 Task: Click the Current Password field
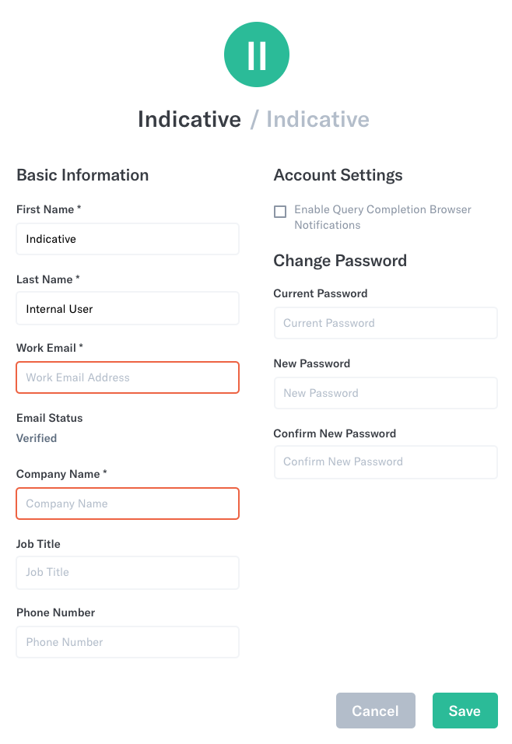click(x=386, y=323)
